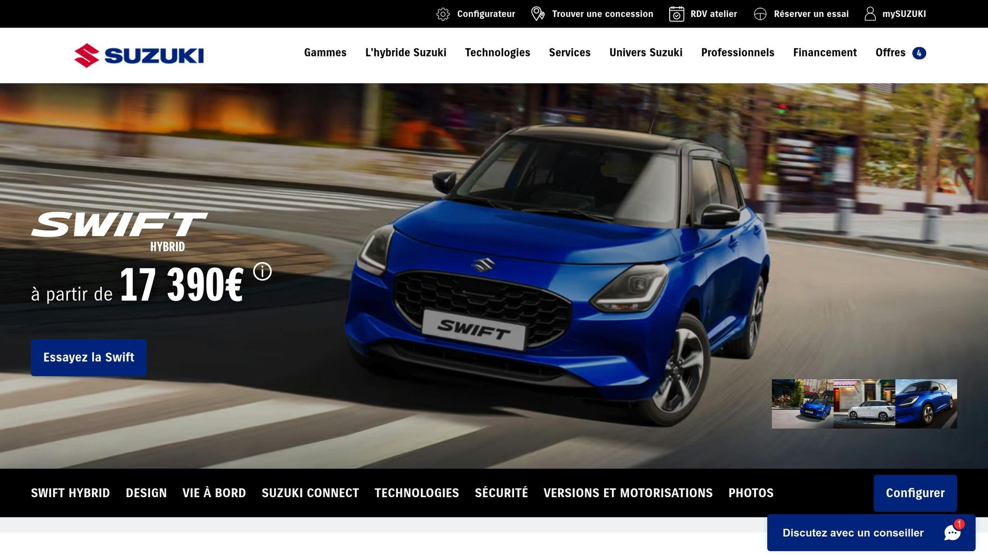Click the Essayez la Swift button
The width and height of the screenshot is (988, 555).
(x=88, y=357)
